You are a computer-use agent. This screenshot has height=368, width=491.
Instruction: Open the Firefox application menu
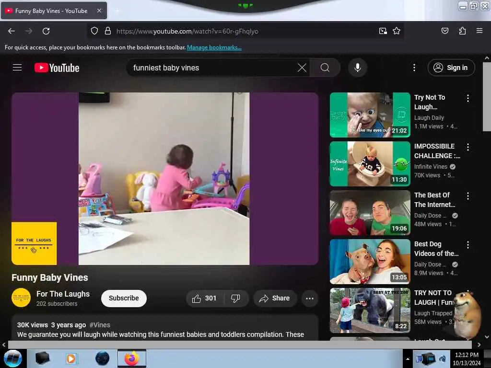click(479, 31)
